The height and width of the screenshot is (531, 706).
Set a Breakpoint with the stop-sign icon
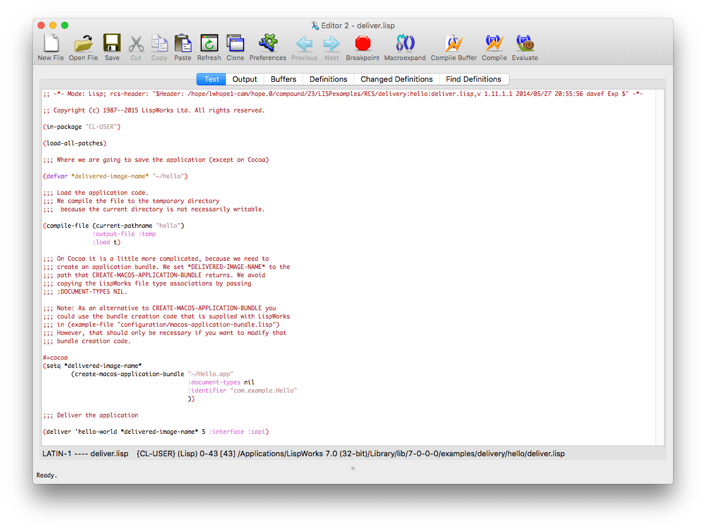362,44
